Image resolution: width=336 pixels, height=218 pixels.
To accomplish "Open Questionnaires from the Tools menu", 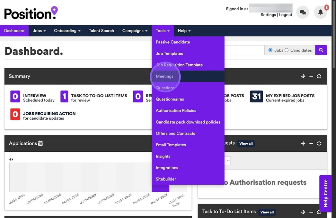I will (170, 99).
